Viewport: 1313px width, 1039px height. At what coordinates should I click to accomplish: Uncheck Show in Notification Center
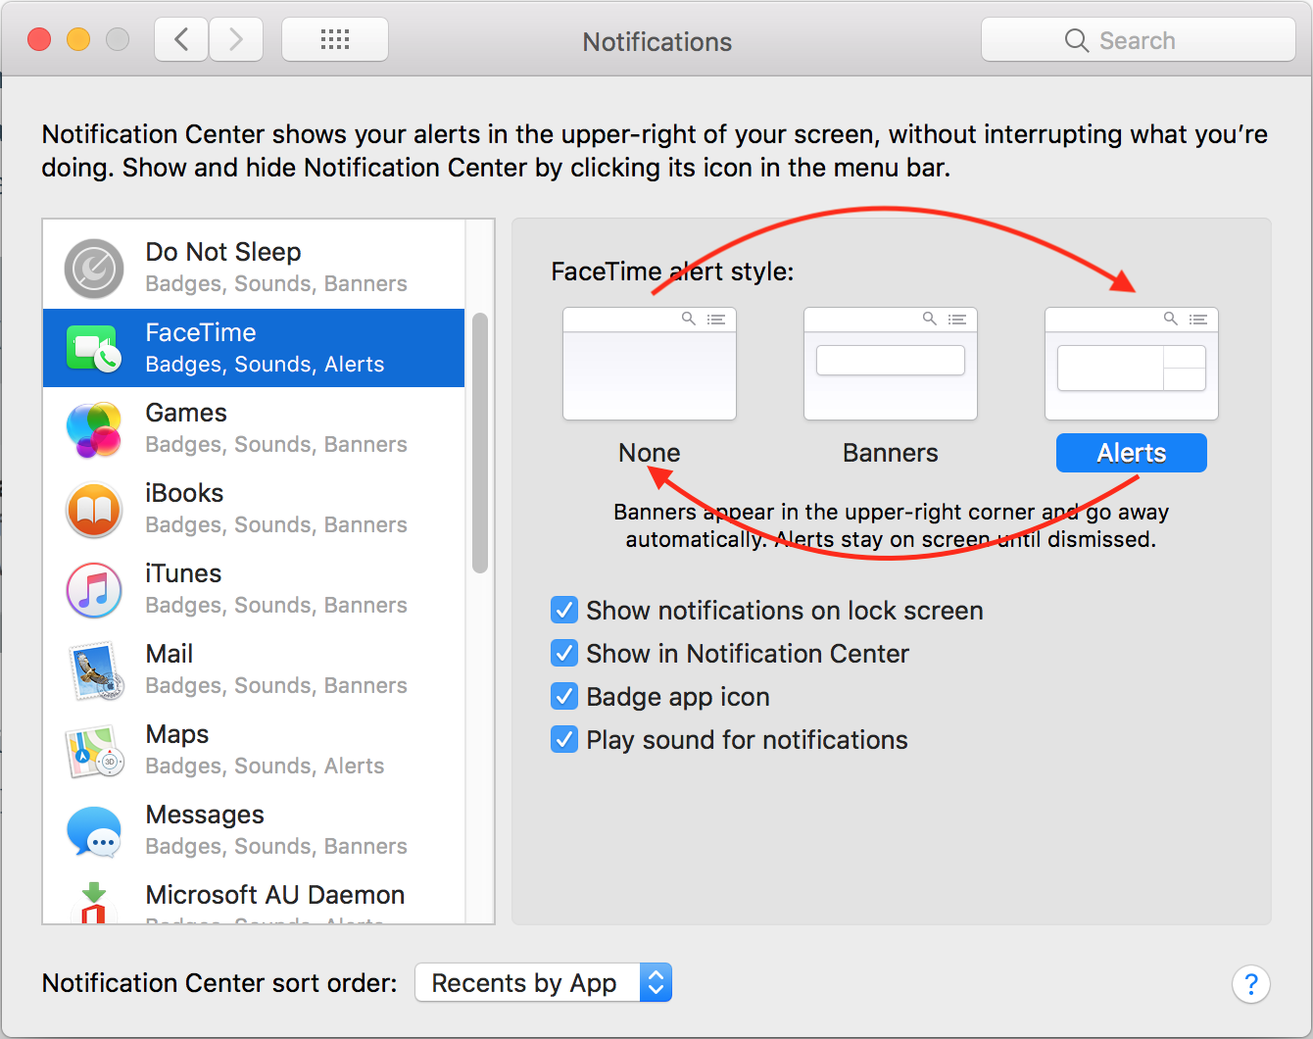pyautogui.click(x=564, y=654)
